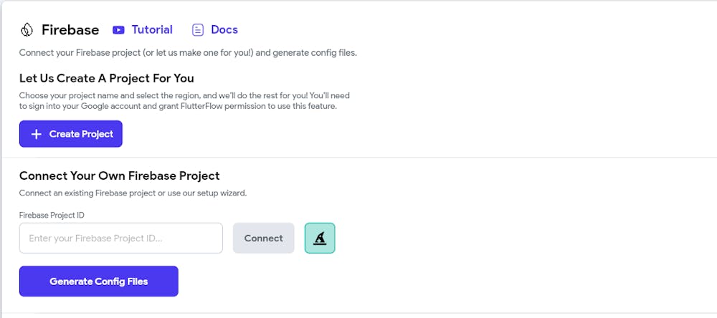
Task: Focus the Firebase Project ID input field
Action: pyautogui.click(x=120, y=238)
